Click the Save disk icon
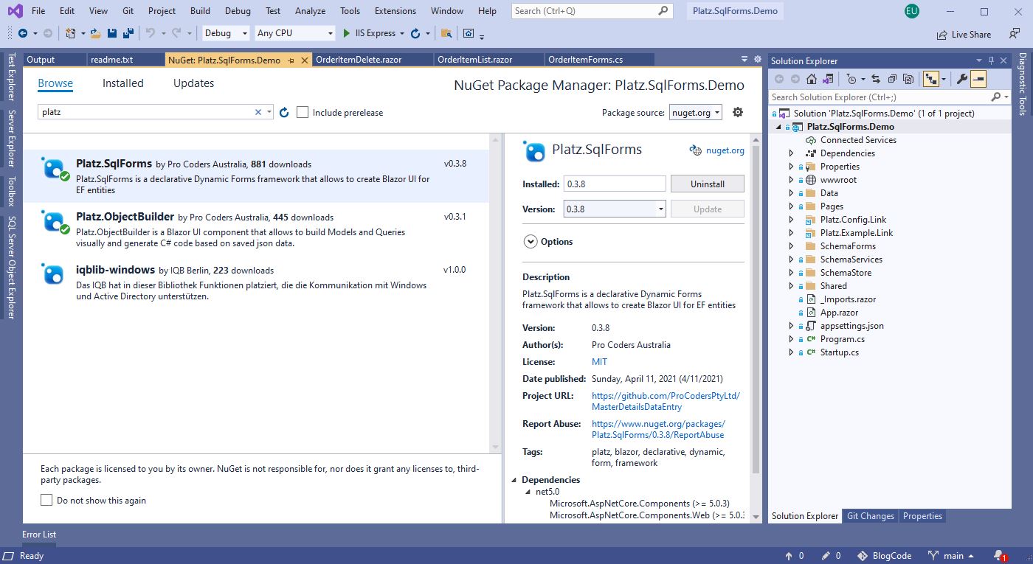 pyautogui.click(x=112, y=33)
